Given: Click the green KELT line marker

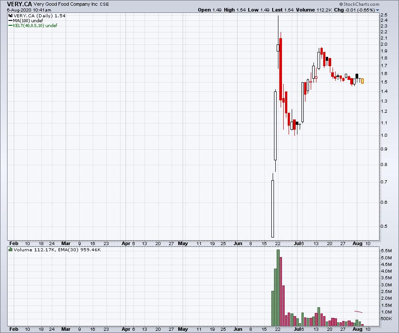Looking at the screenshot, I should pos(10,25).
